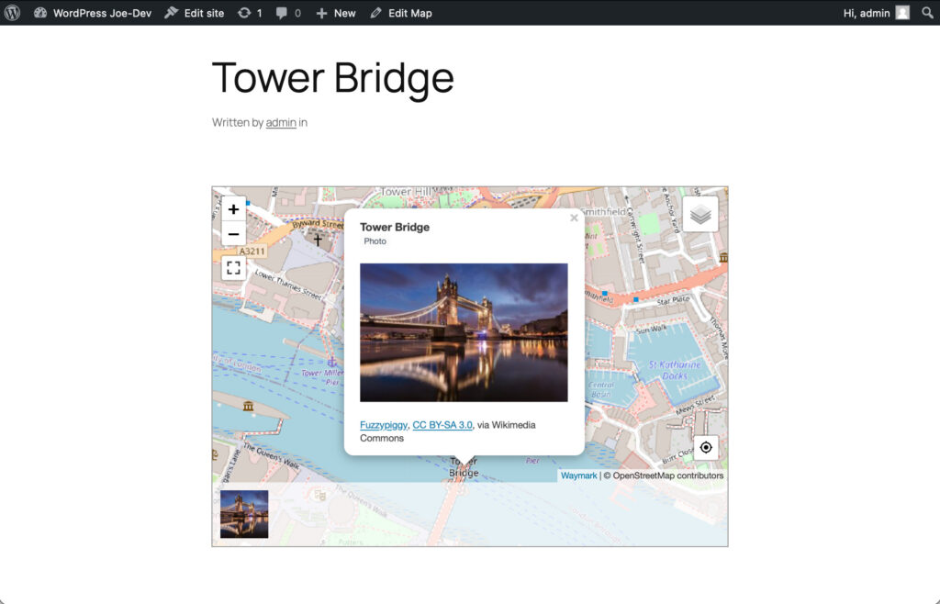Click the Waymark attribution link
The width and height of the screenshot is (940, 604).
click(x=578, y=475)
